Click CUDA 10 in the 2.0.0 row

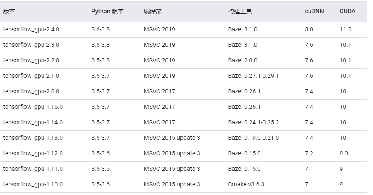[x=343, y=91]
